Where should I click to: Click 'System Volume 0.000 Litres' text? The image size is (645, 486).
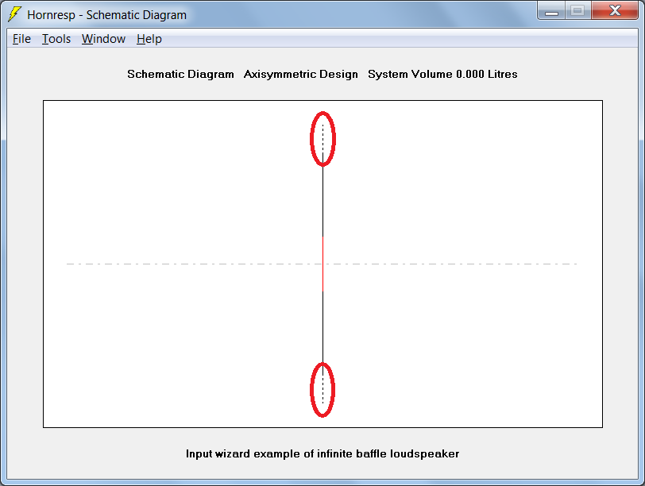coord(442,74)
